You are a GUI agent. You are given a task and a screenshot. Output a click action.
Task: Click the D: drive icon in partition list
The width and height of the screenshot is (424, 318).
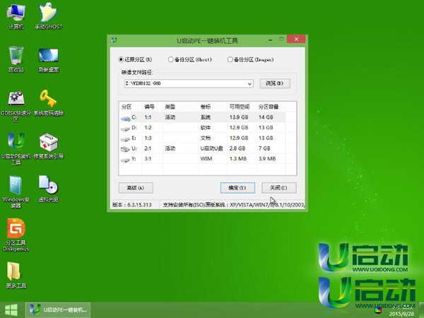(x=125, y=129)
